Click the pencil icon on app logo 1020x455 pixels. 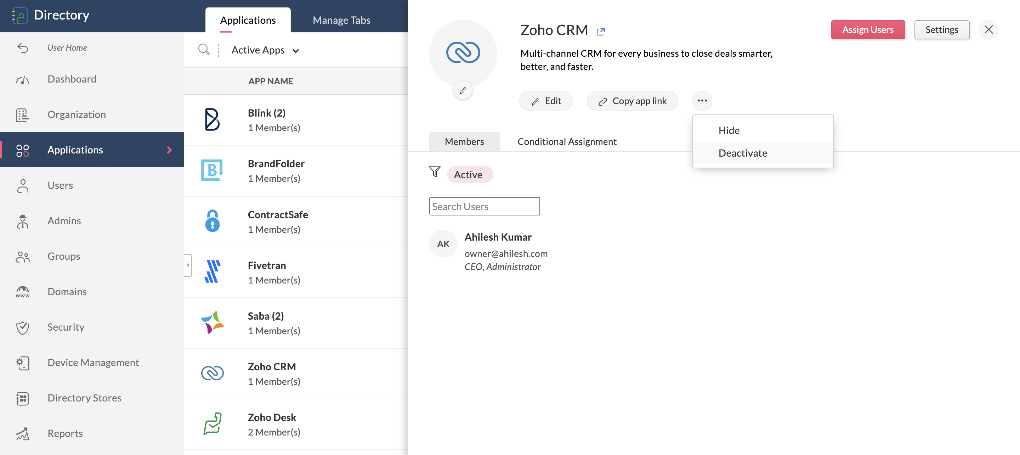(x=463, y=91)
